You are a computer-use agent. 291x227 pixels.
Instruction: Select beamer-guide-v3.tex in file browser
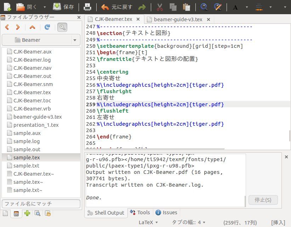click(41, 117)
